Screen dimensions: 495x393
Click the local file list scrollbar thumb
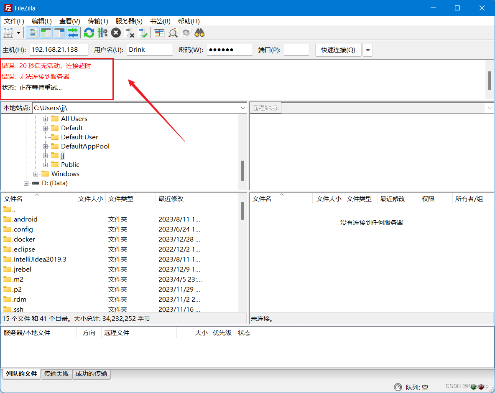click(x=242, y=211)
